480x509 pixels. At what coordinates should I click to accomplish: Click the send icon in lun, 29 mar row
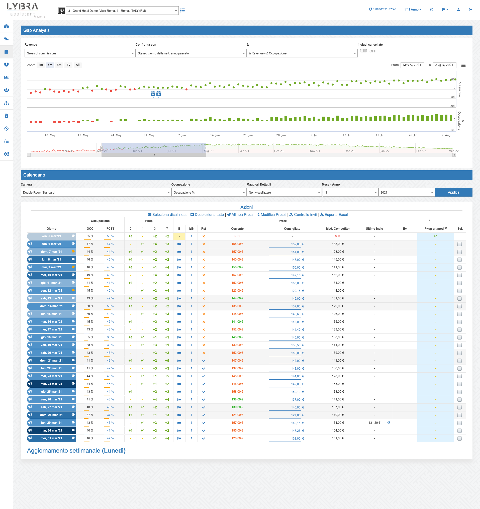point(389,422)
